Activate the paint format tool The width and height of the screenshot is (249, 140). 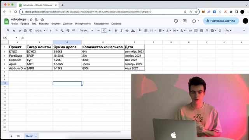click(x=31, y=31)
